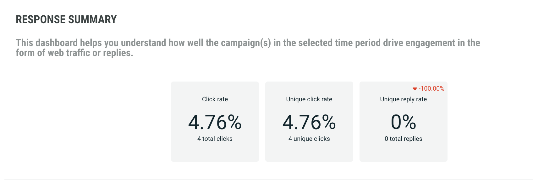Click the RESPONSE SUMMARY heading
The image size is (533, 180).
pyautogui.click(x=66, y=19)
